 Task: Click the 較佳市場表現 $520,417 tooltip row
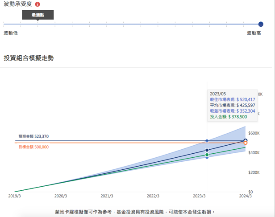tap(232, 99)
